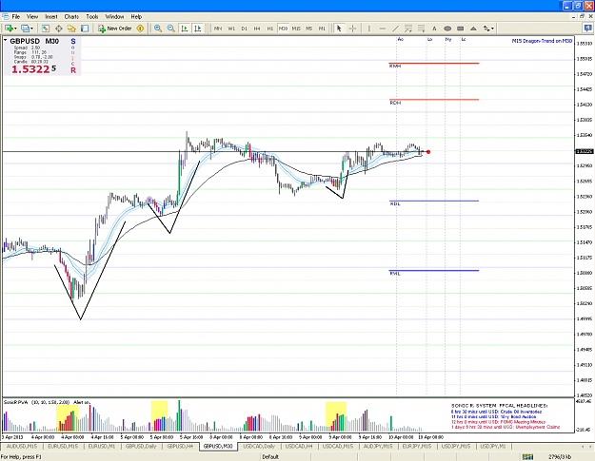The height and width of the screenshot is (461, 595).
Task: Open the chat balloon icon at toolbar end
Action: tap(587, 28)
